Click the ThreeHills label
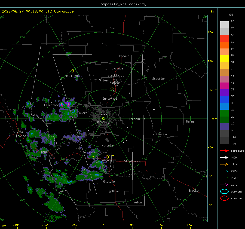Viewport: 245px width, 229px height. pos(137,119)
